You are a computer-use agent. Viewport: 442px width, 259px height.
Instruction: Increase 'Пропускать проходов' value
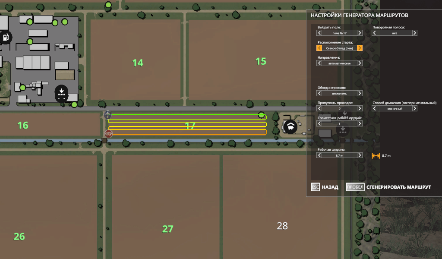pyautogui.click(x=360, y=108)
